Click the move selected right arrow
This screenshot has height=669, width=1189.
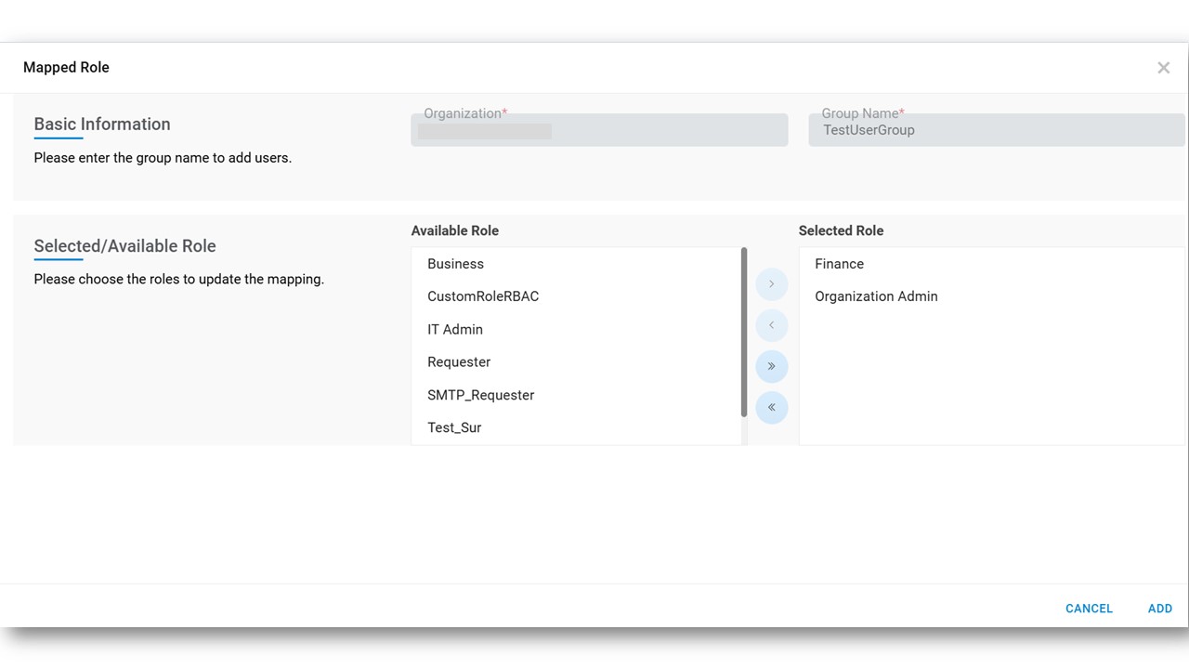(771, 284)
